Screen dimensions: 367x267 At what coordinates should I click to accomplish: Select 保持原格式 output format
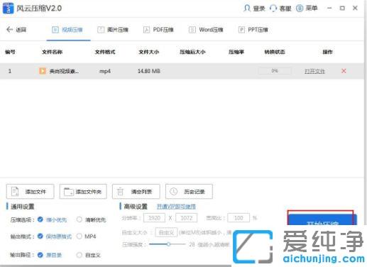[x=40, y=236]
